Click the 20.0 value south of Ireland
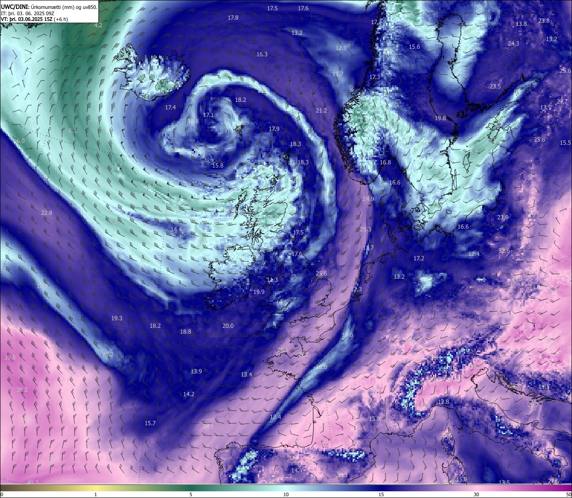The width and height of the screenshot is (572, 498). pyautogui.click(x=228, y=326)
